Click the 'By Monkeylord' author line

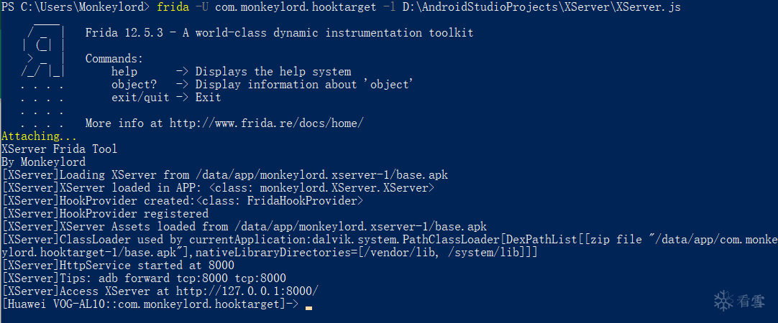43,162
